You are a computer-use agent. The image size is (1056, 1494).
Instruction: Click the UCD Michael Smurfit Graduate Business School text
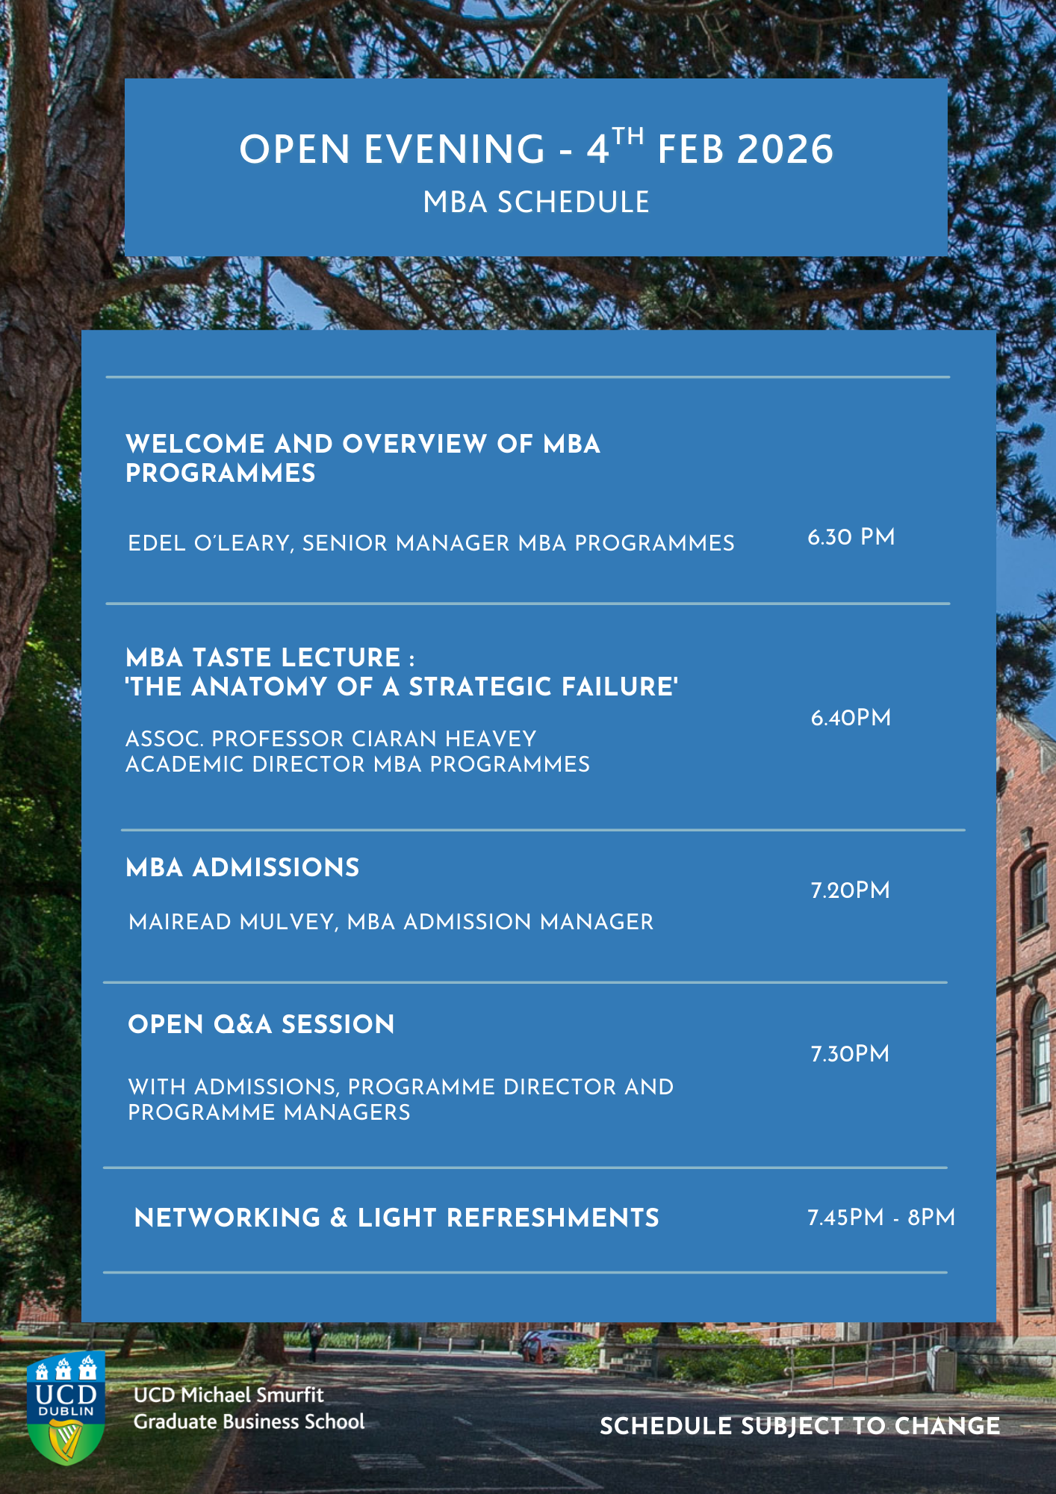point(249,1408)
